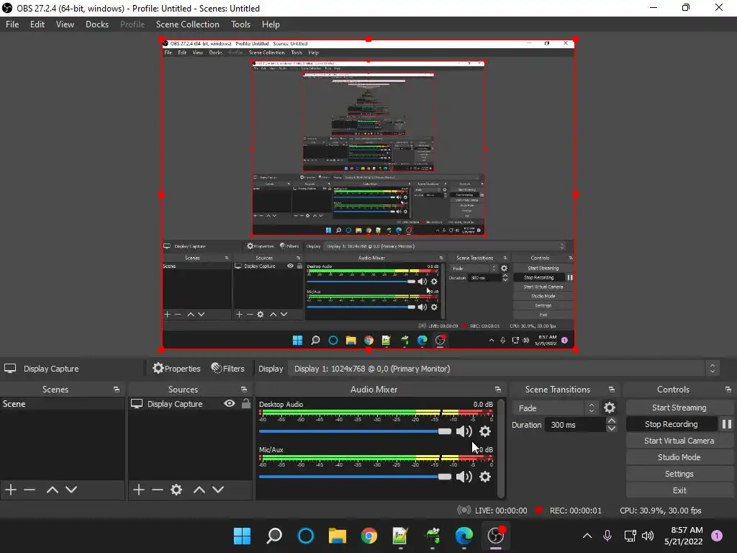737x553 pixels.
Task: Open Docks menu
Action: point(97,24)
